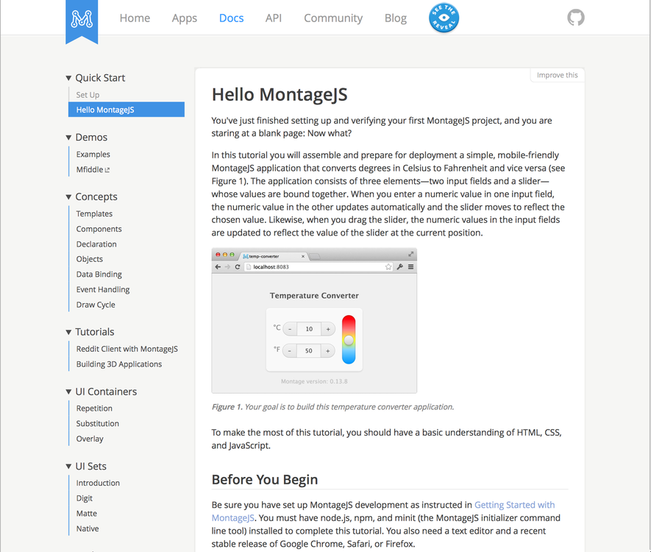Go to the Blog section

click(395, 18)
